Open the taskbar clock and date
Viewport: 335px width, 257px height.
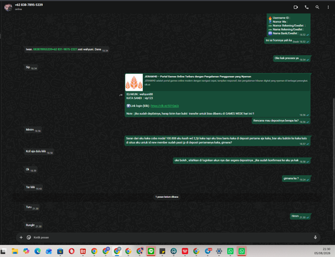click(322, 251)
